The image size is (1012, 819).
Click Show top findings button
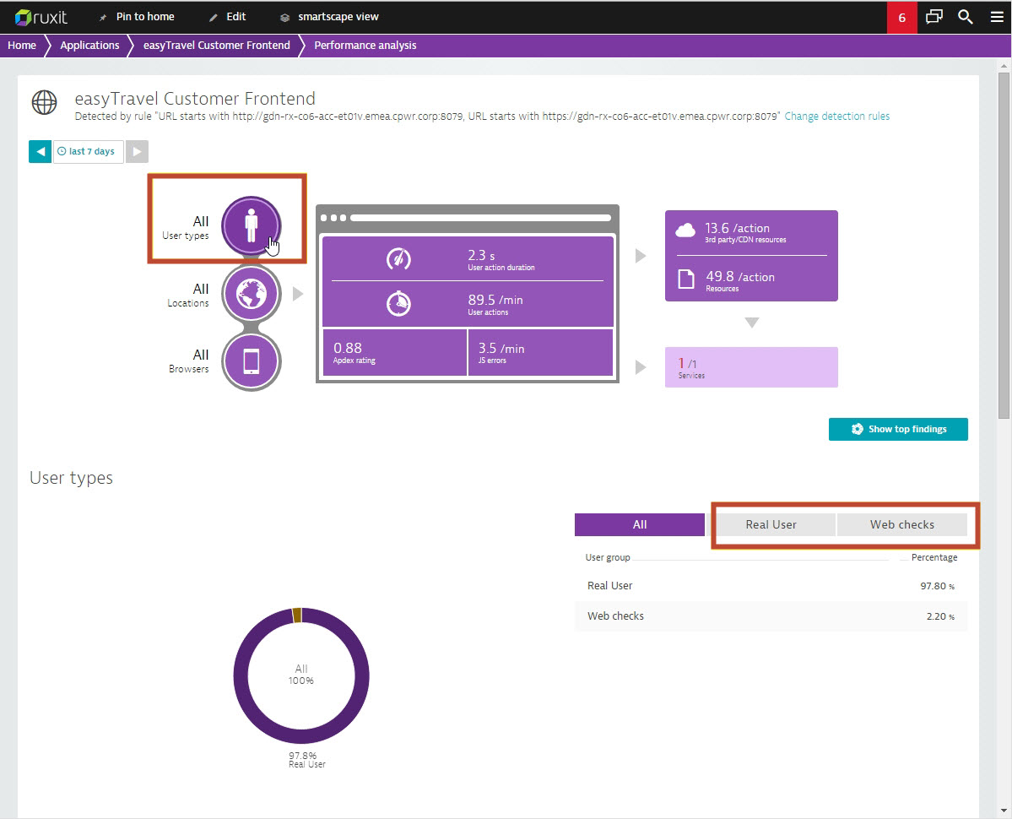[898, 429]
